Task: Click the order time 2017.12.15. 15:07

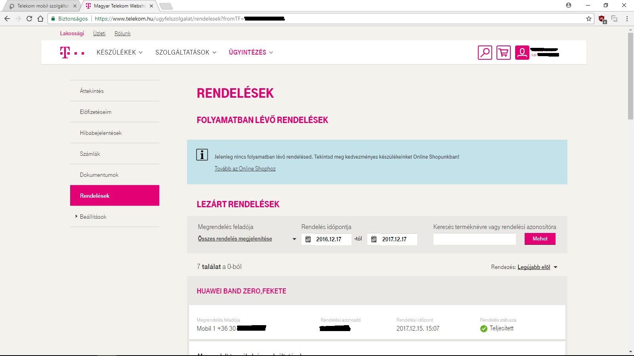Action: 418,328
